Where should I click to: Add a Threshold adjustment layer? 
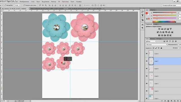coord(165,35)
